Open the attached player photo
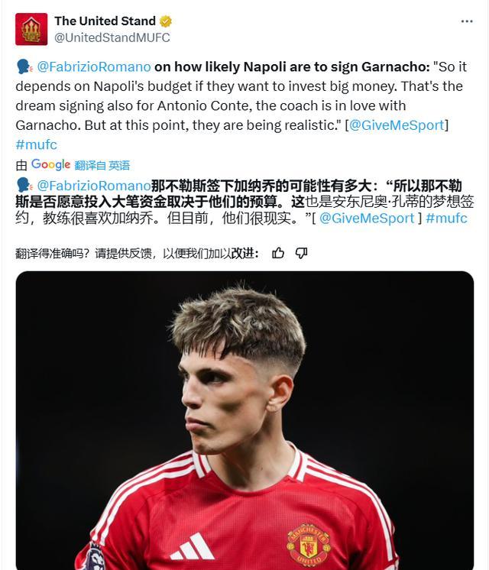 tap(244, 397)
